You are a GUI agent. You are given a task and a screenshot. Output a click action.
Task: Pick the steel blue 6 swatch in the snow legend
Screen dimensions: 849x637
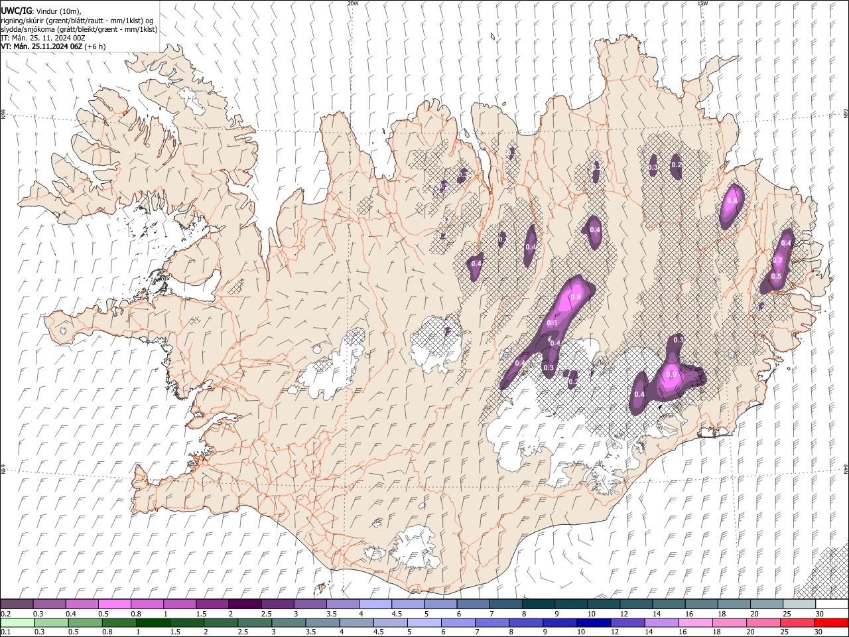[x=474, y=604]
